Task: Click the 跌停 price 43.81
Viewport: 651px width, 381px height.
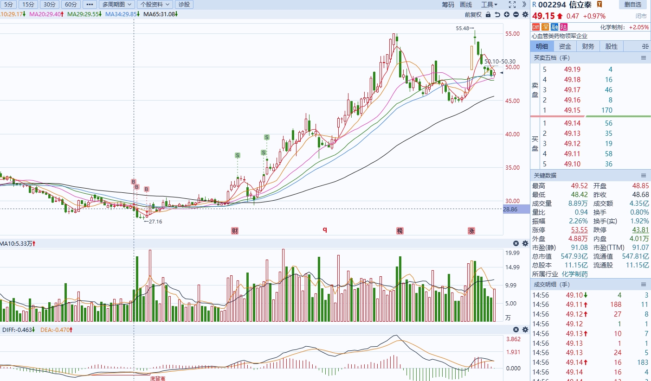Action: pos(641,230)
